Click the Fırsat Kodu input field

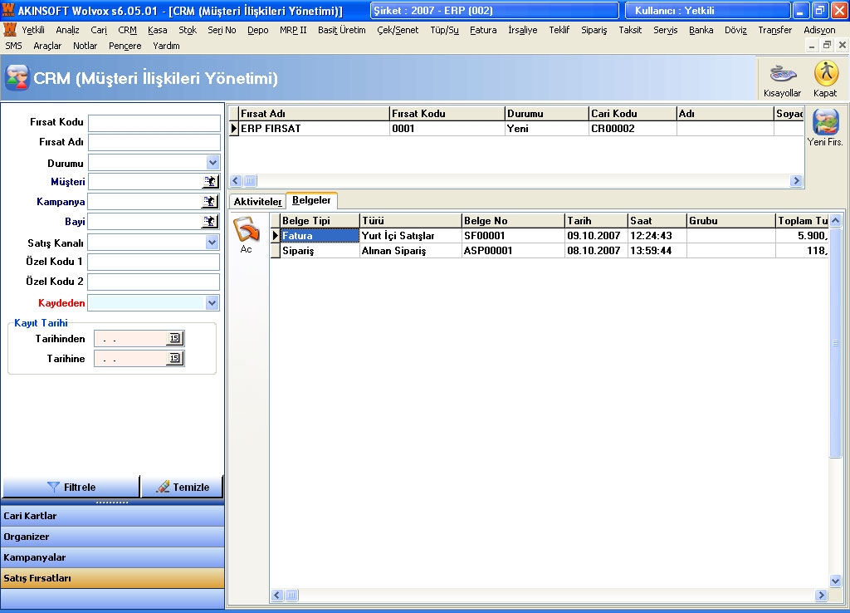(x=154, y=123)
